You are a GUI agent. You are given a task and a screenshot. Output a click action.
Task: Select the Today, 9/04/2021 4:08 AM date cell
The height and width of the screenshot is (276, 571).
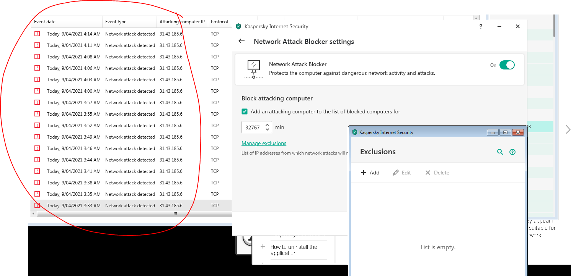74,56
